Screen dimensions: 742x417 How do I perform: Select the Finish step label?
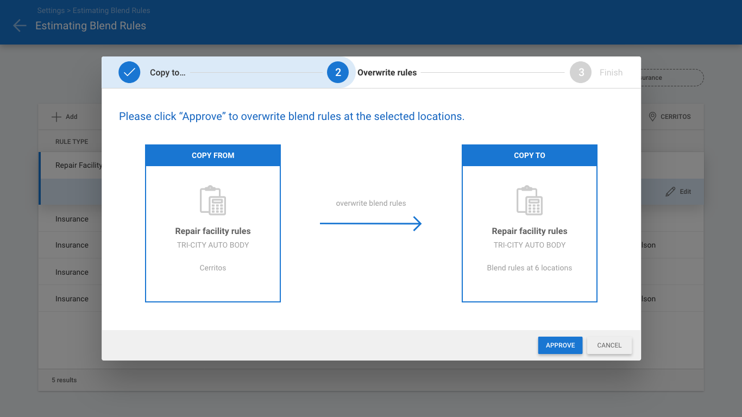tap(611, 73)
